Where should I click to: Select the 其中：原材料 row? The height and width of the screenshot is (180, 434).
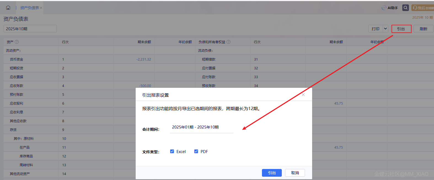click(24, 139)
